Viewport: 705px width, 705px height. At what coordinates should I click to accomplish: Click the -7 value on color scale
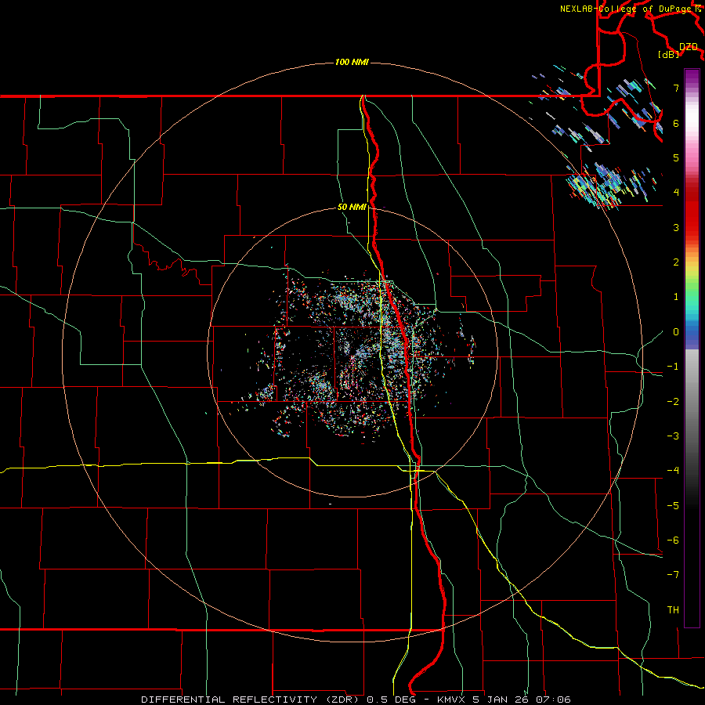point(673,575)
